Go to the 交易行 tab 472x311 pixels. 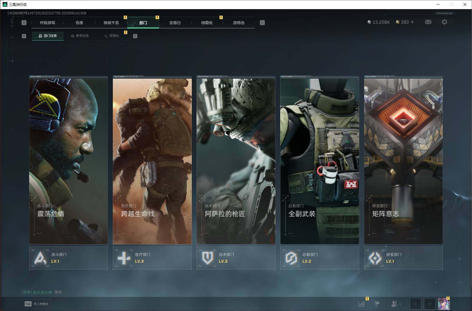[x=175, y=23]
